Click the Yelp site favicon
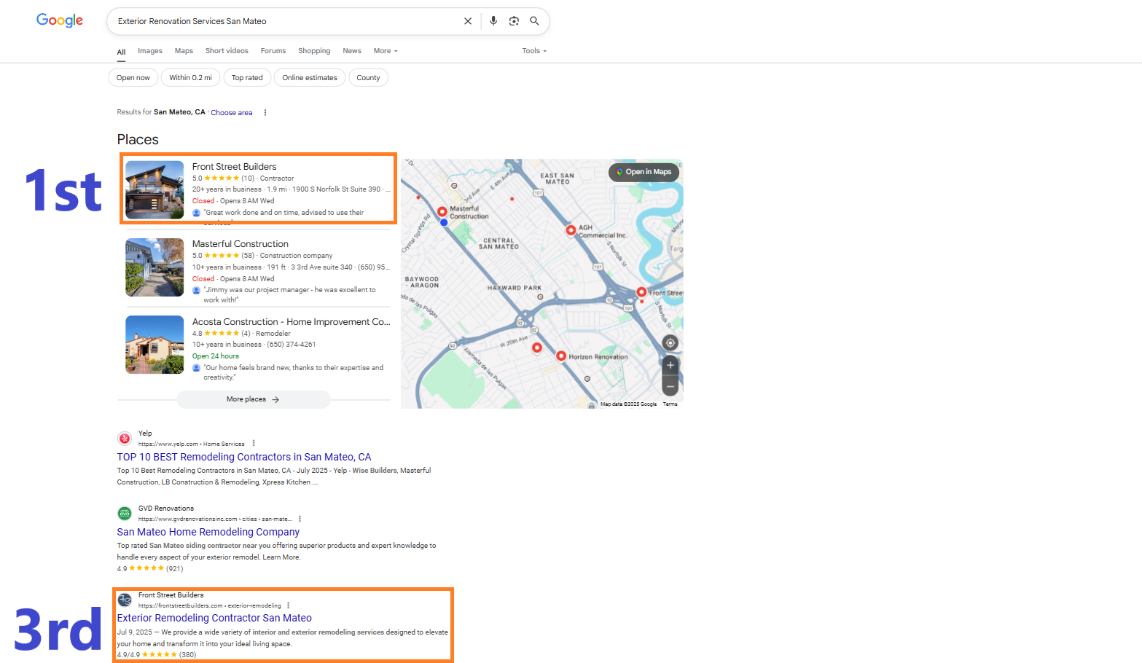This screenshot has height=663, width=1142. (x=125, y=438)
